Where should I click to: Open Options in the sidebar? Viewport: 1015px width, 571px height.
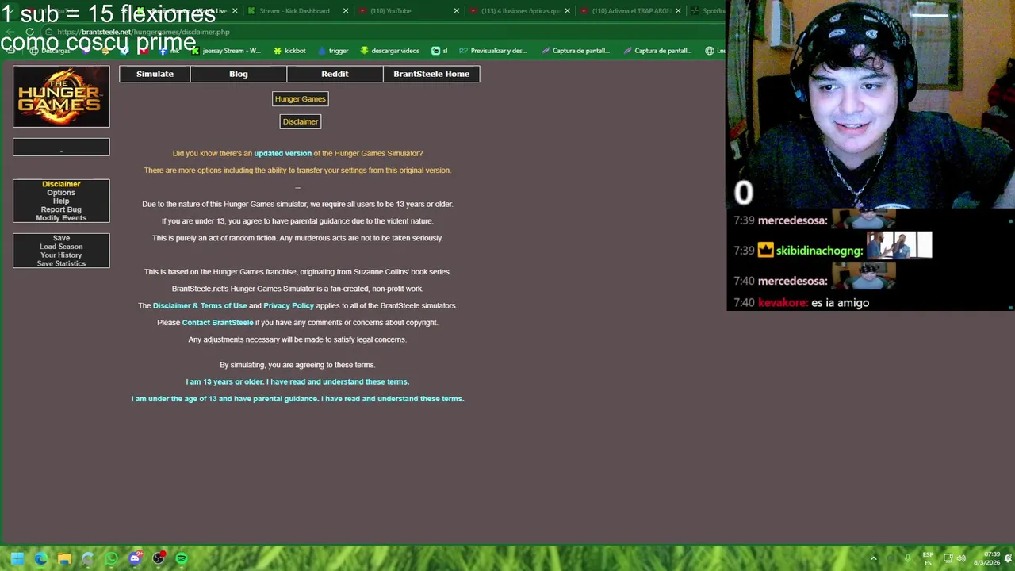(x=61, y=193)
